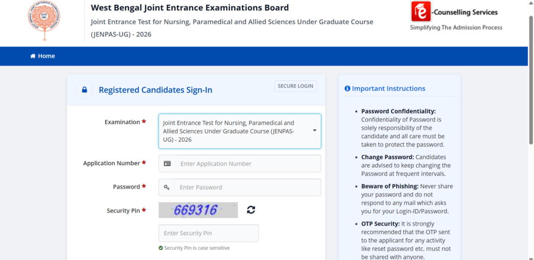Refresh the security pin captcha
534x260 pixels.
coord(251,210)
